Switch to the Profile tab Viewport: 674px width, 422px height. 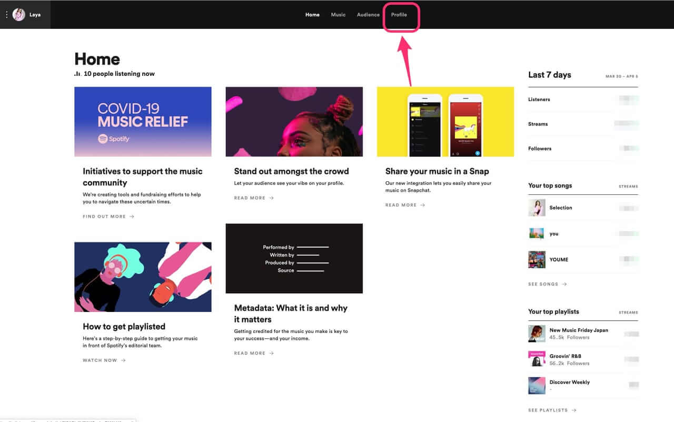399,15
